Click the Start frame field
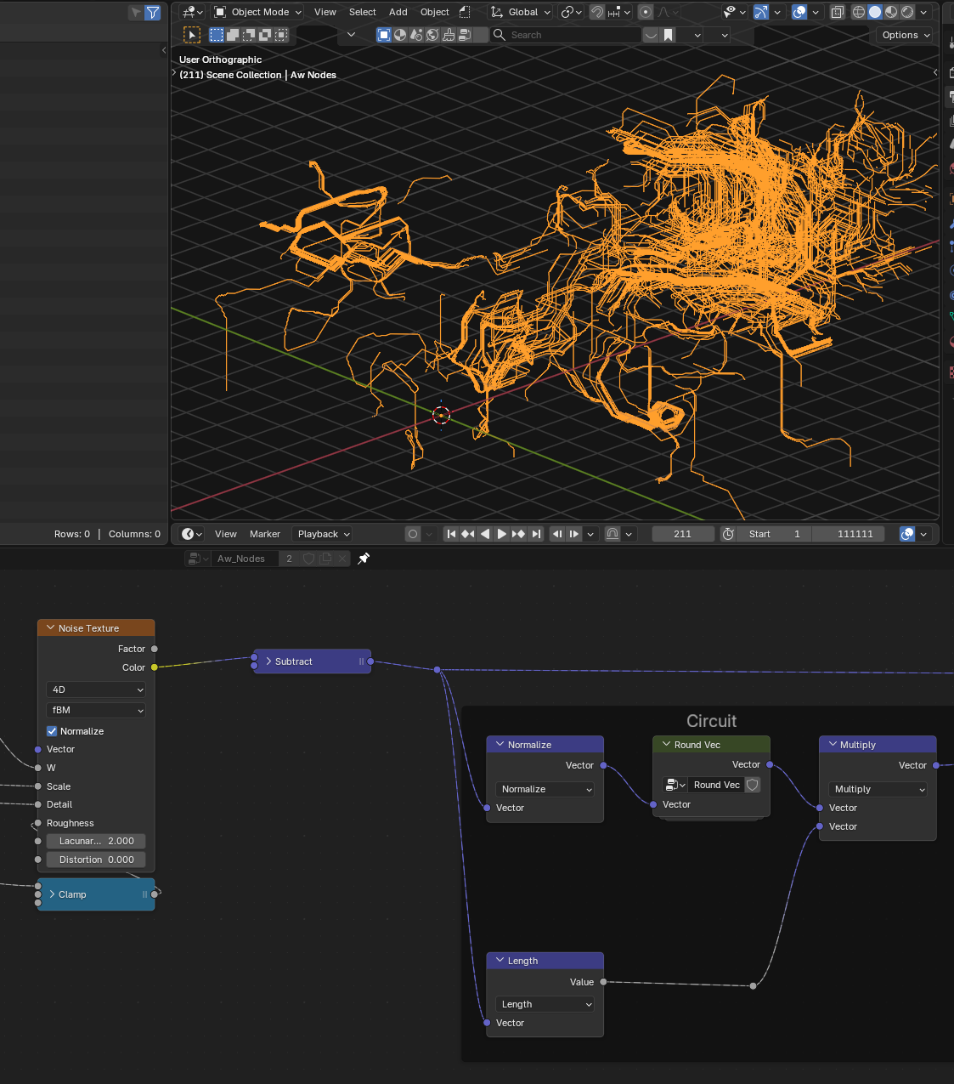Viewport: 954px width, 1084px height. click(774, 534)
